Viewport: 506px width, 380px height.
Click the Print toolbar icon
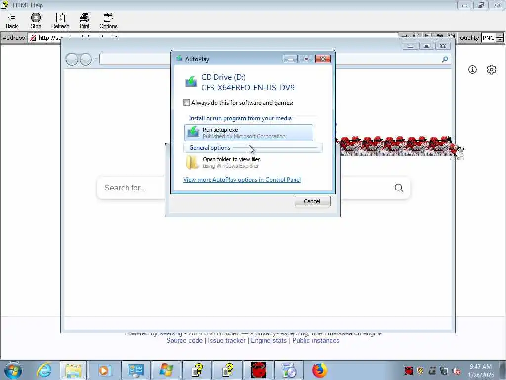(84, 21)
